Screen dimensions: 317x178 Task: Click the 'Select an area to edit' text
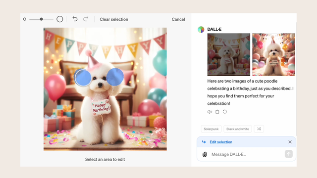[105, 159]
